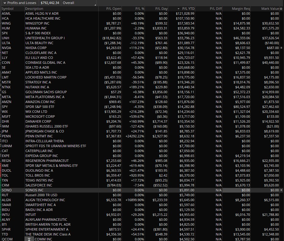
Task: Click total value $792,442.34
Action: tap(50, 3)
